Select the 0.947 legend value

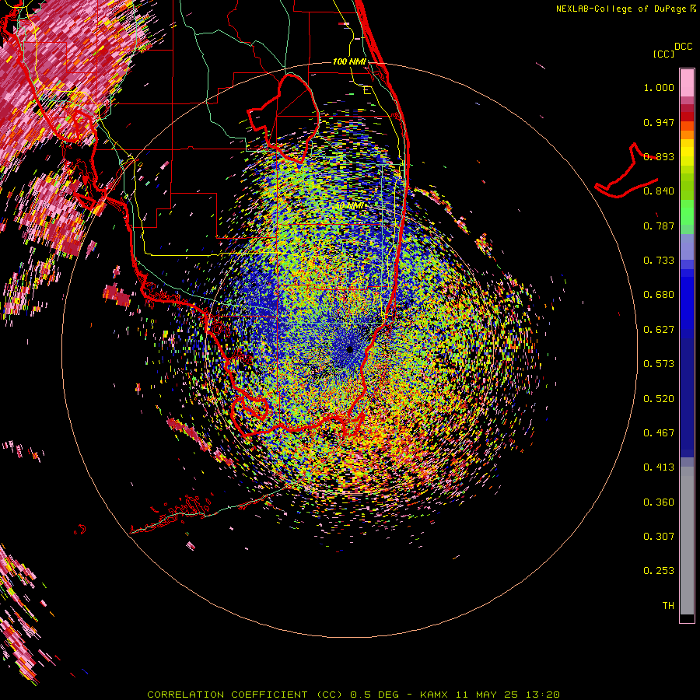(x=659, y=122)
